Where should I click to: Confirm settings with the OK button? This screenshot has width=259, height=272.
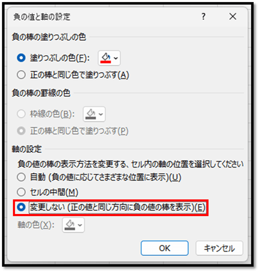coord(164,248)
